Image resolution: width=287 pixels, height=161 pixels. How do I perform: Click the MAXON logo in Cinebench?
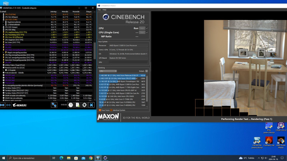tap(108, 117)
